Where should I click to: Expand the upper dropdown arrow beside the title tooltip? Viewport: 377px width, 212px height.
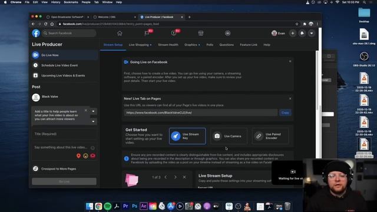pos(93,111)
